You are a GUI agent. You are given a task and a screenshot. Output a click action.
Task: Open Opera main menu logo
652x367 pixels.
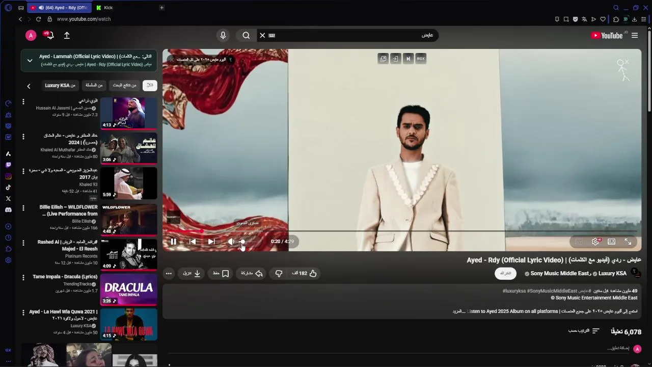point(8,8)
